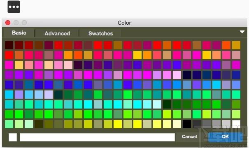
Task: Select the dark teal swatch in sixth row
Action: [58, 95]
